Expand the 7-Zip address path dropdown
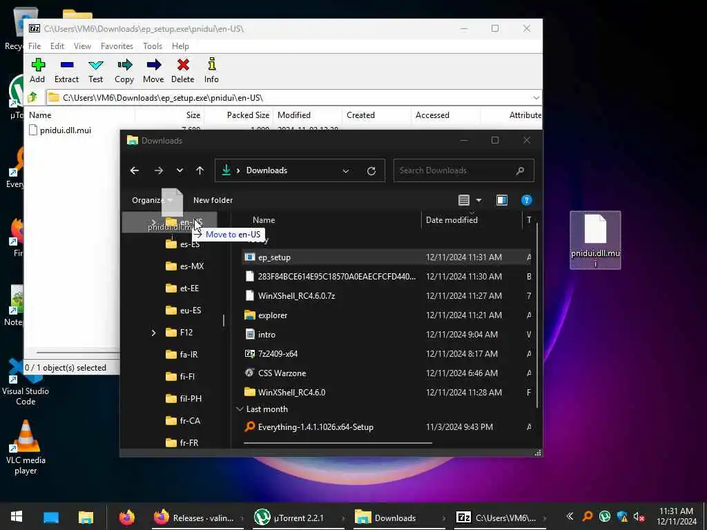This screenshot has height=530, width=707. [x=536, y=98]
